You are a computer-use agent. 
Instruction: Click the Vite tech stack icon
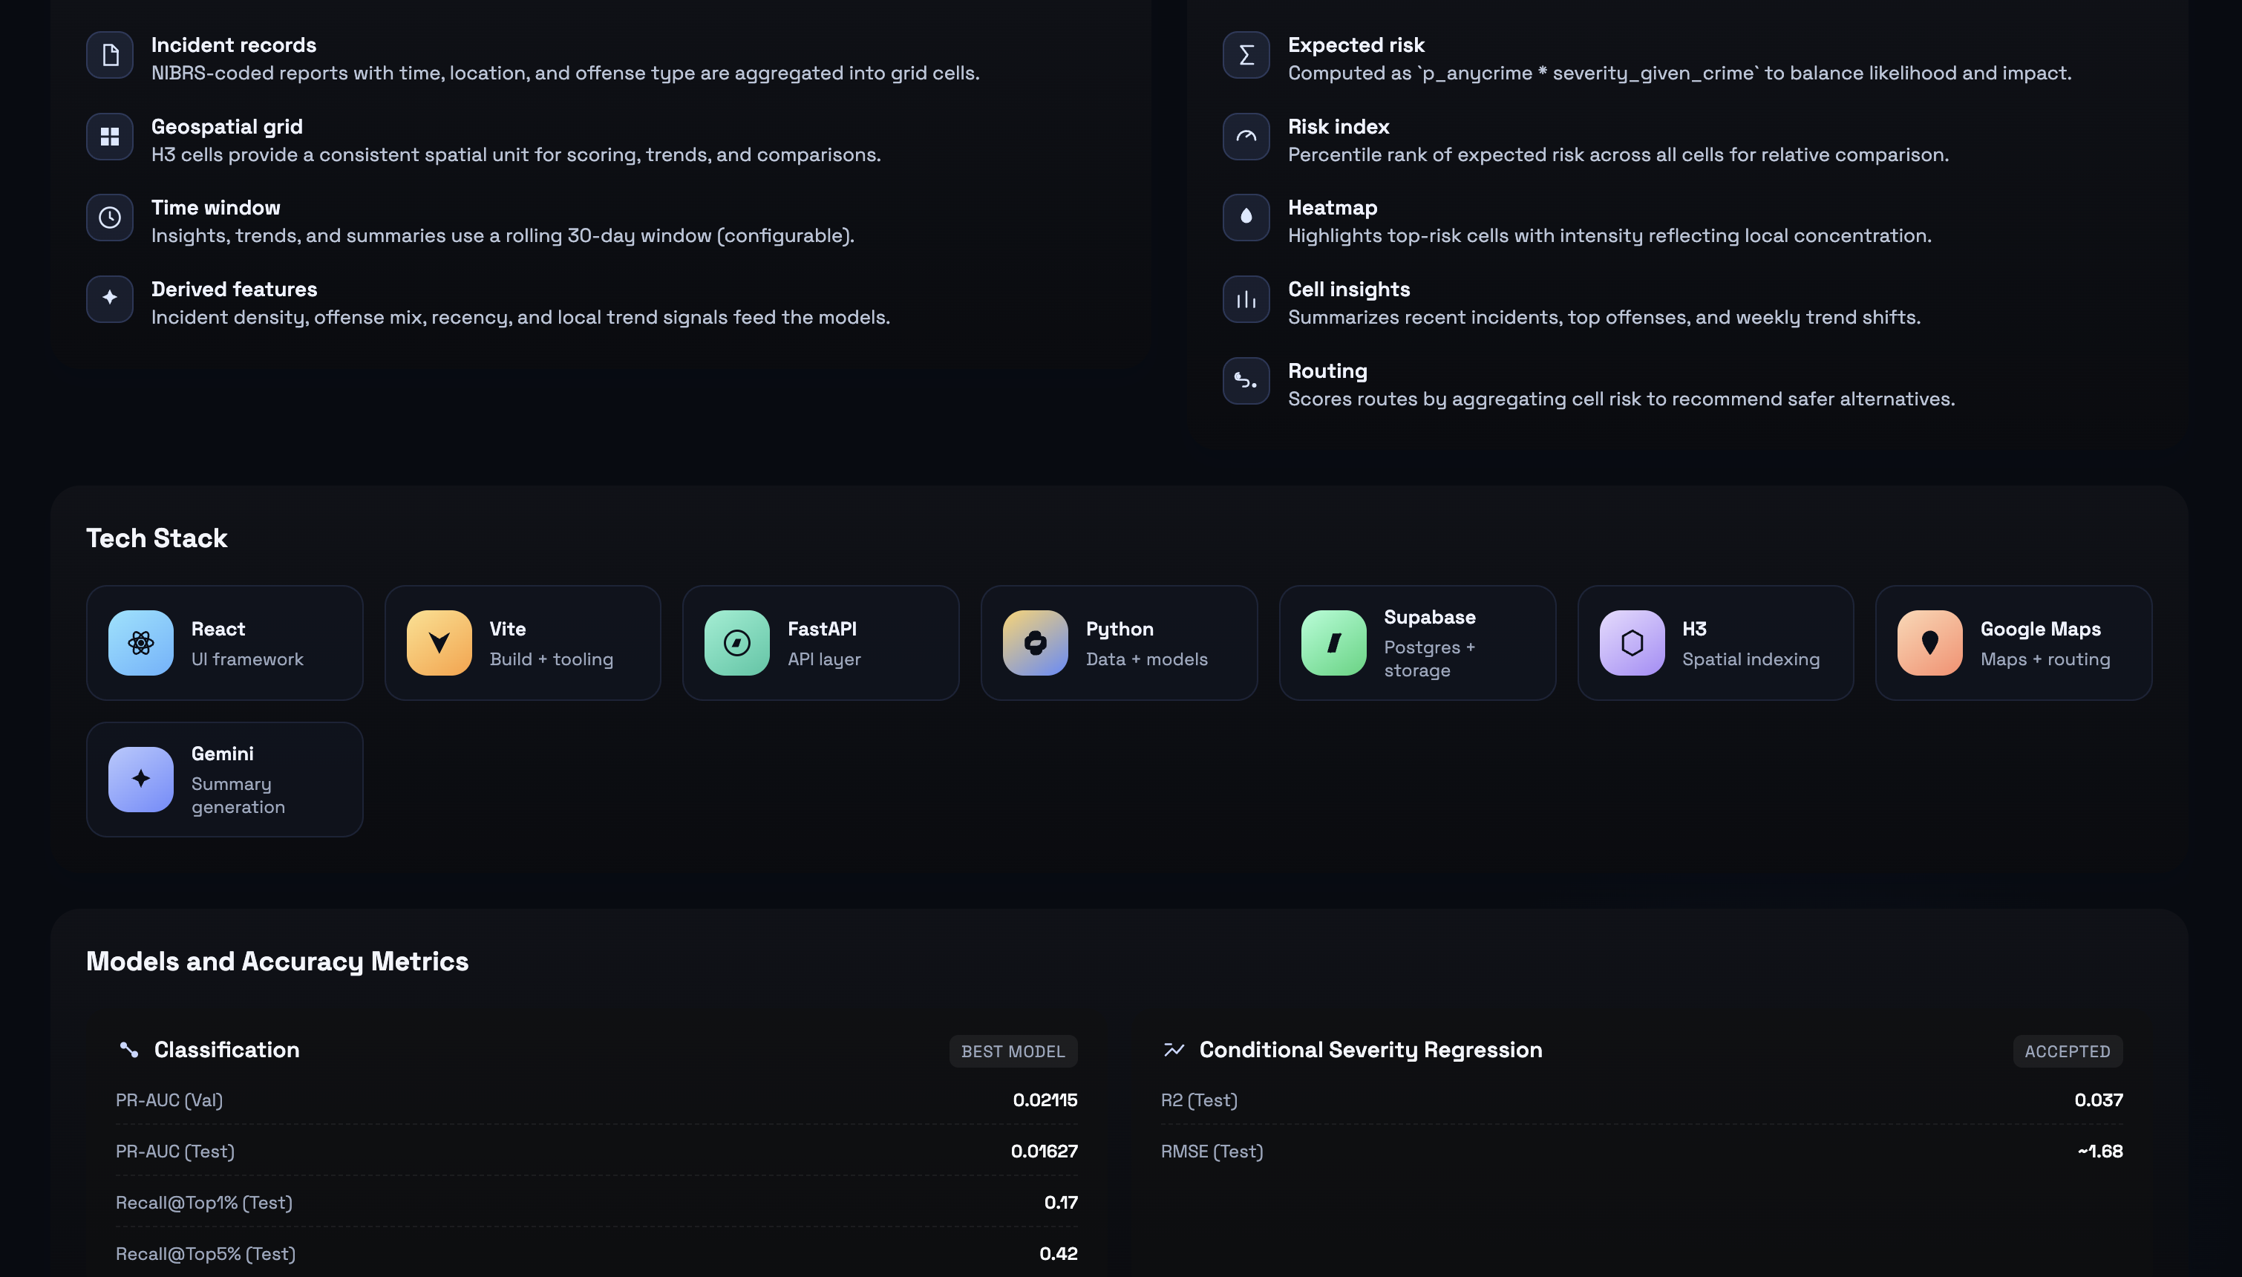pyautogui.click(x=439, y=643)
